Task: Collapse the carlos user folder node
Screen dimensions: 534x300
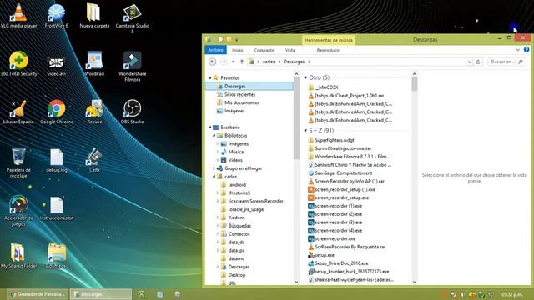Action: pos(214,177)
